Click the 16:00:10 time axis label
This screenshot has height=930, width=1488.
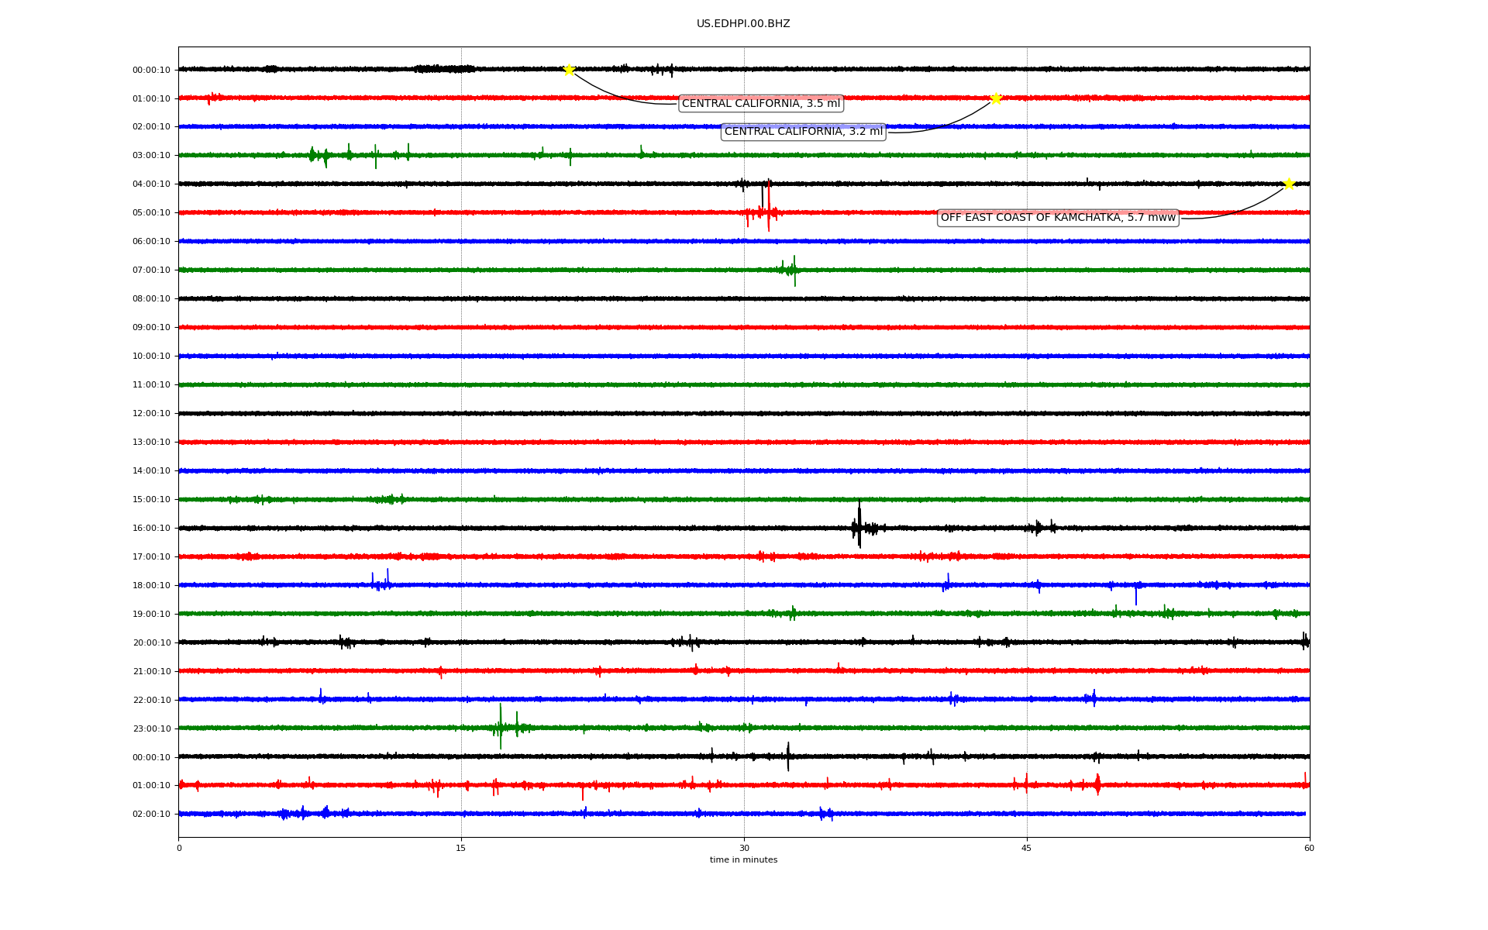(151, 529)
